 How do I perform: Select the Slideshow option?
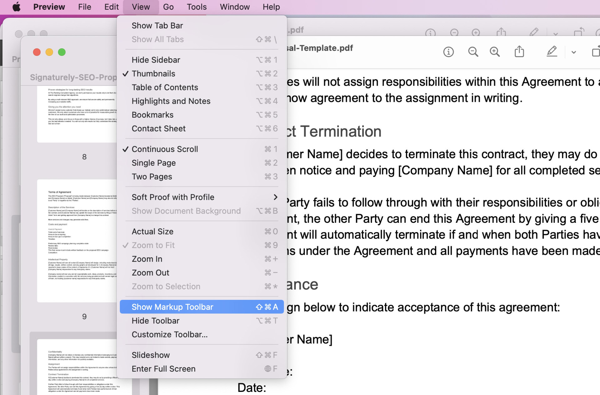pyautogui.click(x=150, y=355)
